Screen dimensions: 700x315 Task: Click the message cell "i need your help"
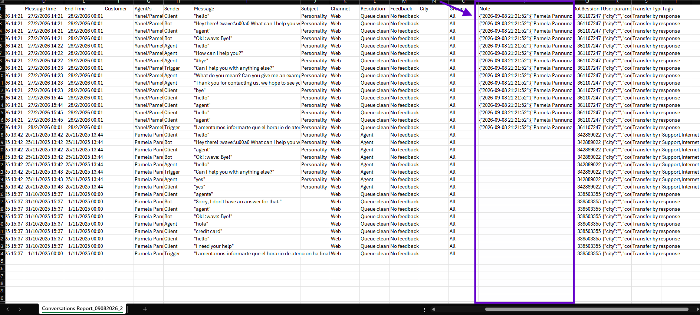pyautogui.click(x=247, y=246)
